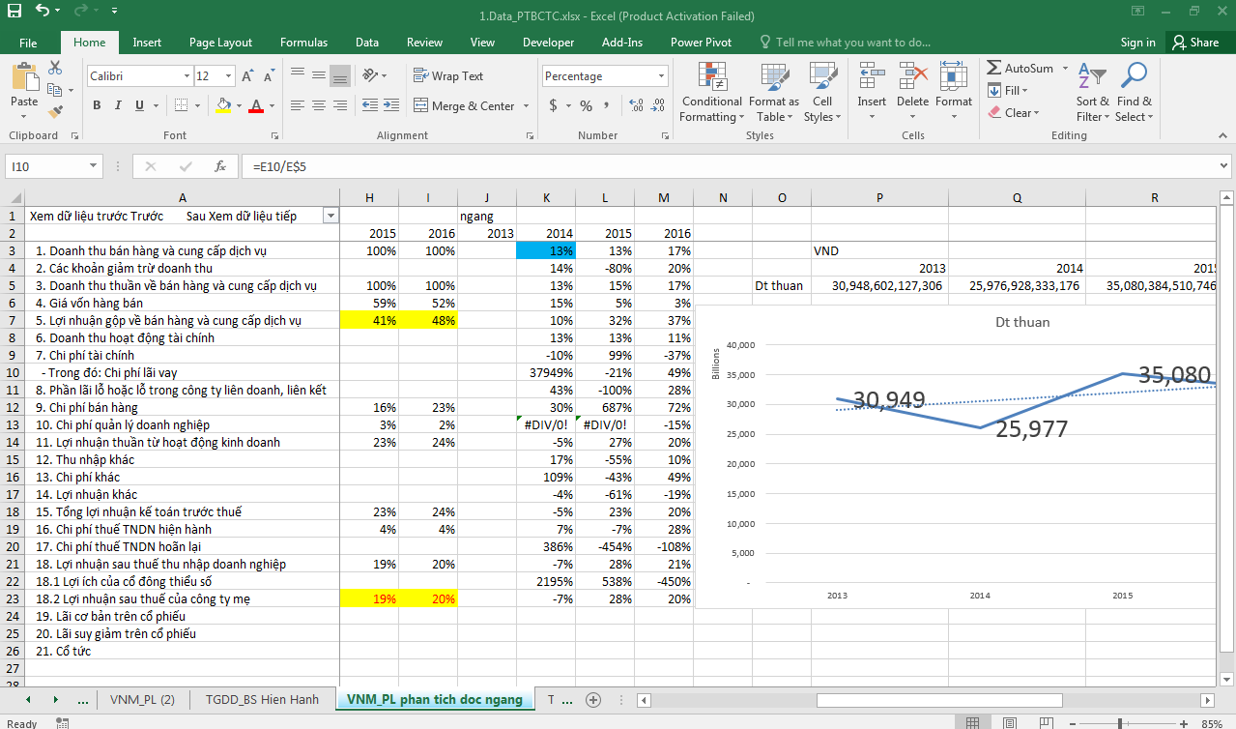Increase font size with large A icon
Image resolution: width=1236 pixels, height=729 pixels.
click(248, 75)
